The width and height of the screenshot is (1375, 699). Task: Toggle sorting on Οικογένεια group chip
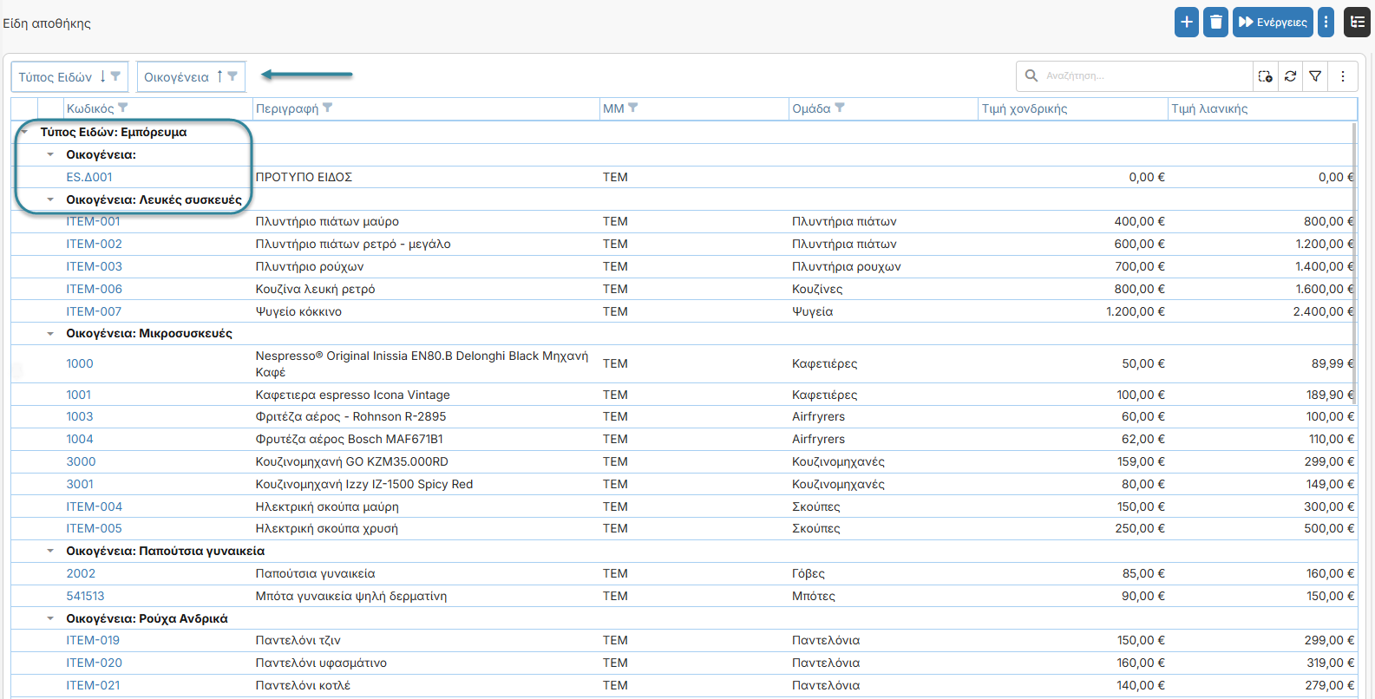219,76
